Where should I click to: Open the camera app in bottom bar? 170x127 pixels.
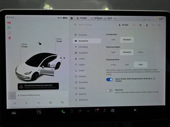80,111
